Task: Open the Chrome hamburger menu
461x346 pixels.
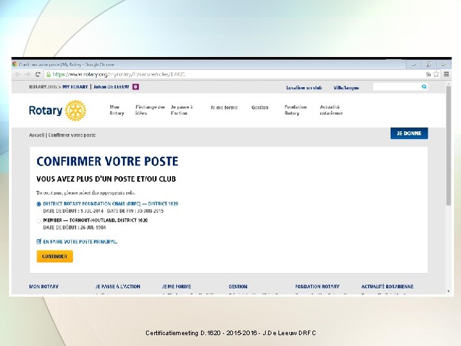Action: 446,74
